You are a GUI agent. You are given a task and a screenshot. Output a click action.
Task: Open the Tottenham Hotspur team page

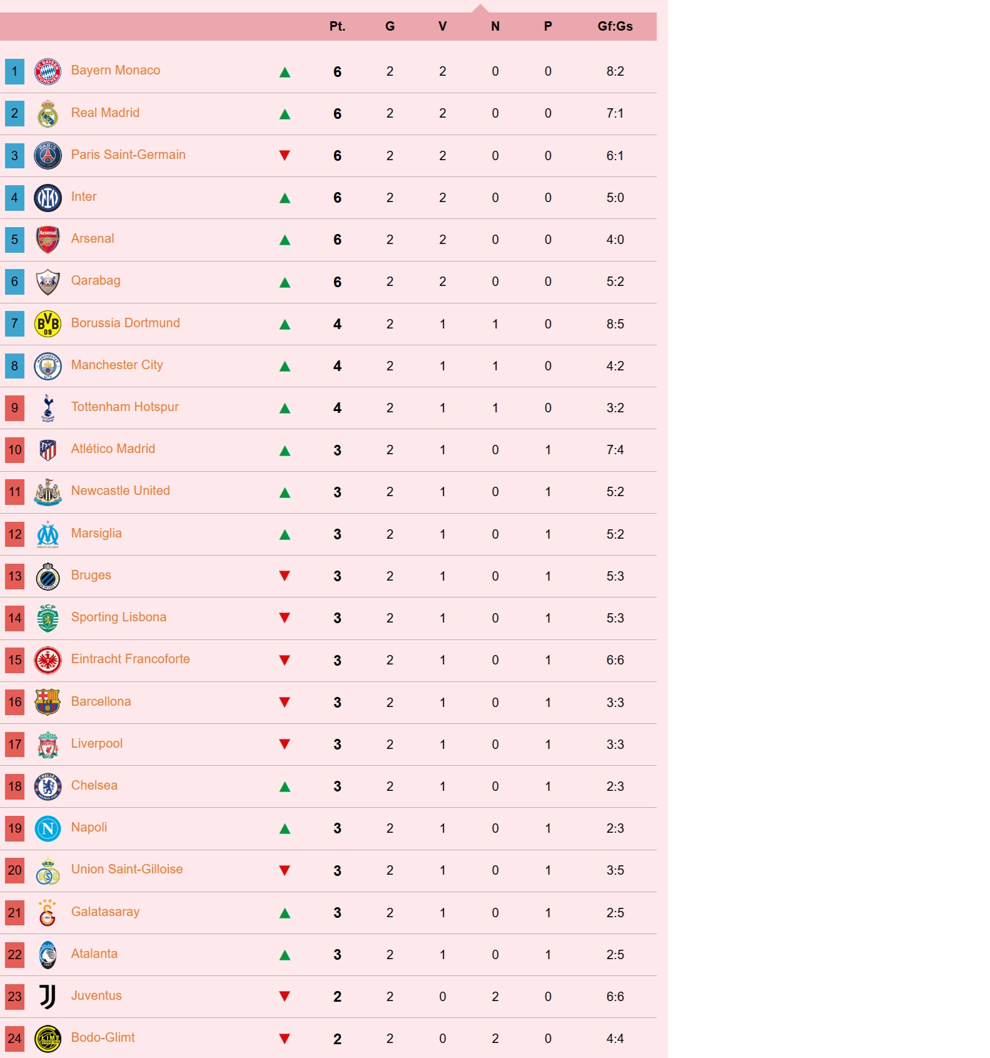[124, 407]
